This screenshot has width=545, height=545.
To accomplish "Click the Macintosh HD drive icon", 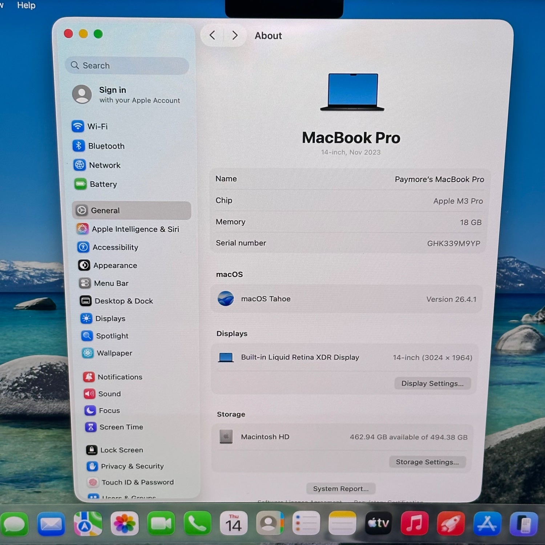I will click(226, 437).
